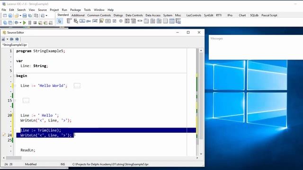Viewport: 303px width, 170px height.
Task: Click the editor vertical scrollbar down arrow
Action: (201, 154)
